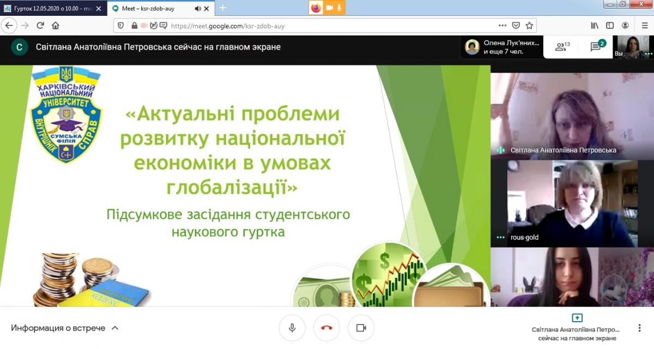Open the three-dot more options menu

click(x=639, y=328)
